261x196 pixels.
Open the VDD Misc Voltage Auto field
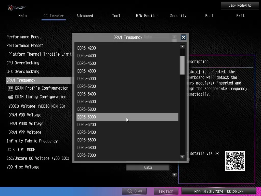pyautogui.click(x=148, y=168)
